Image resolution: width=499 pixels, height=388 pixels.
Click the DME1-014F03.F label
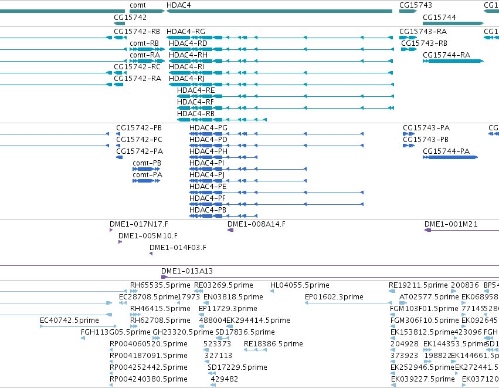pos(178,248)
